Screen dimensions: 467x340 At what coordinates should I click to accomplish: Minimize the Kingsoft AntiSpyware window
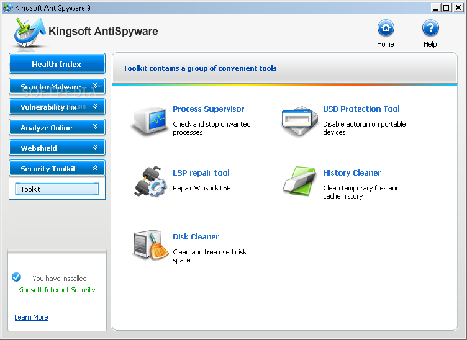pyautogui.click(x=436, y=7)
